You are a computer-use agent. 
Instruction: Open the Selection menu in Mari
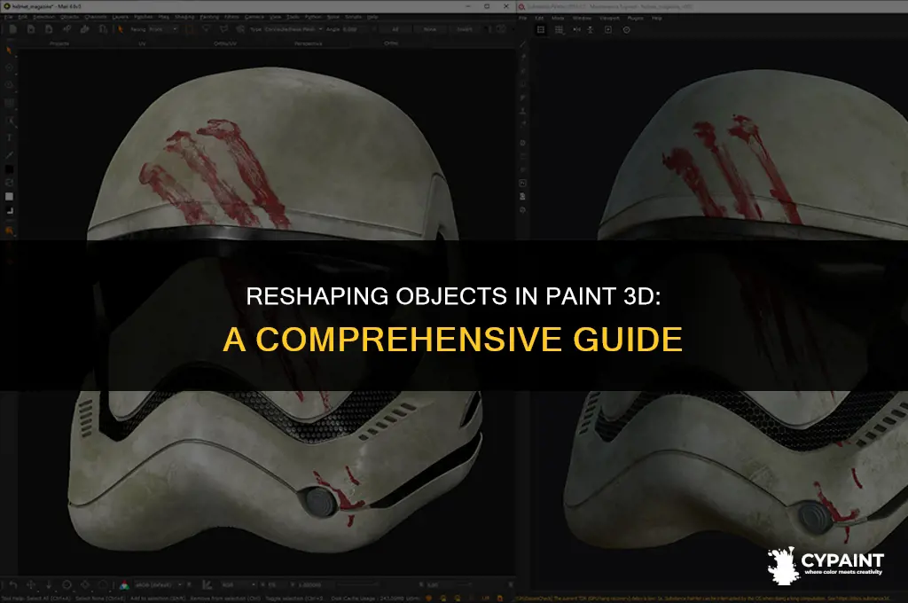[x=44, y=18]
